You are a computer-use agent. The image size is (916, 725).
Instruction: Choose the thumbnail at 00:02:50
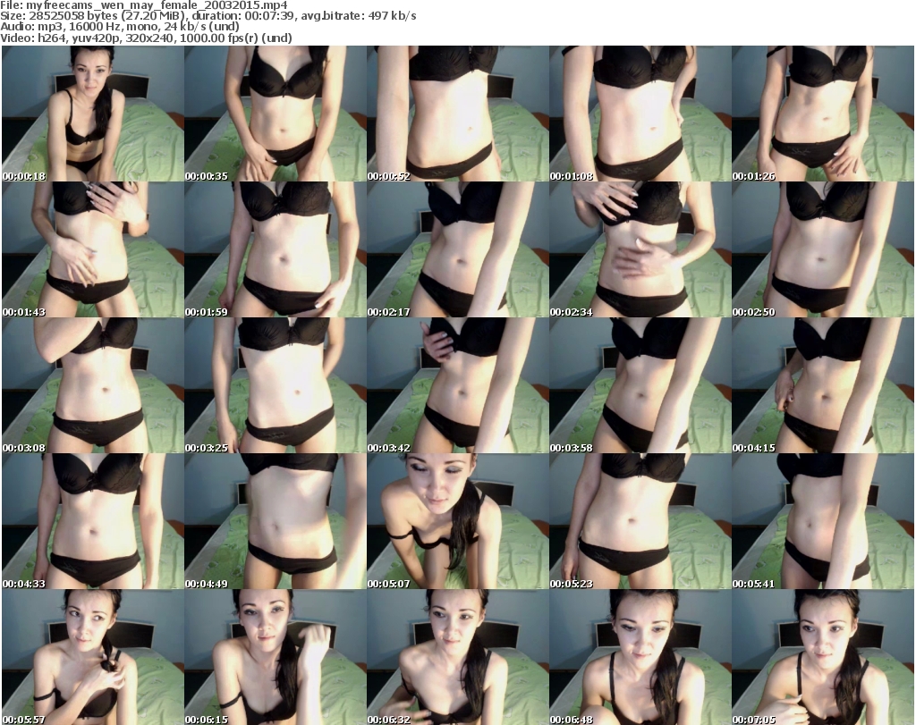coord(823,249)
